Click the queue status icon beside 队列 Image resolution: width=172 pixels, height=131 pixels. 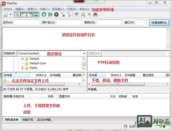click(x=126, y=127)
